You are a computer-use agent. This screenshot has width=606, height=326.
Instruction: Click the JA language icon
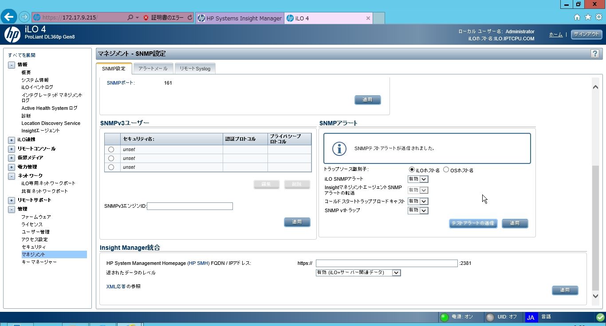(x=531, y=317)
